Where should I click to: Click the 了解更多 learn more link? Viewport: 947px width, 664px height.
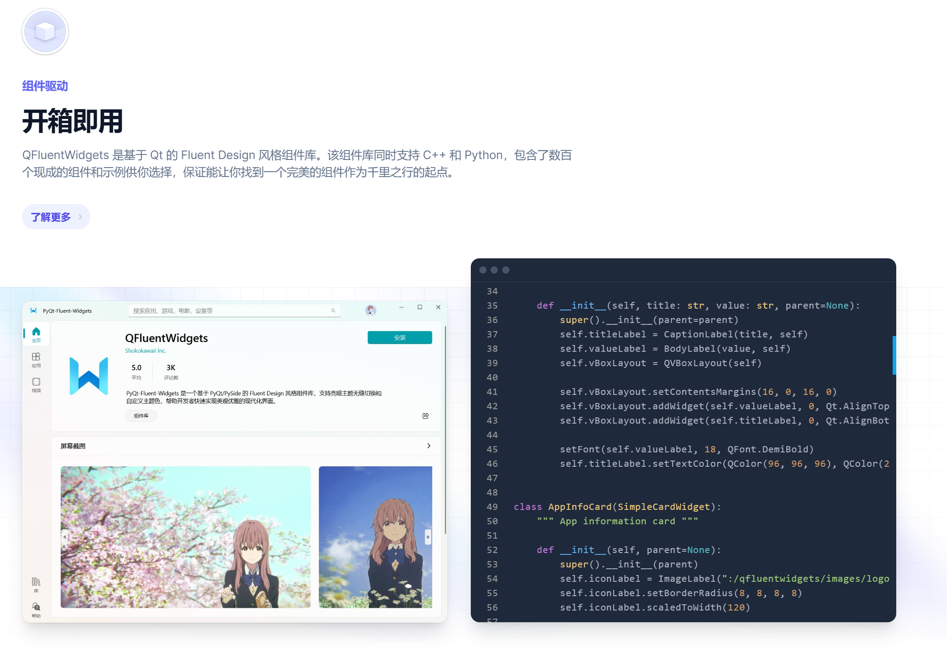56,217
